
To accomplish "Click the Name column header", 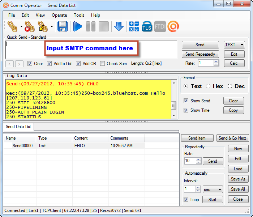I will click(x=20, y=138).
